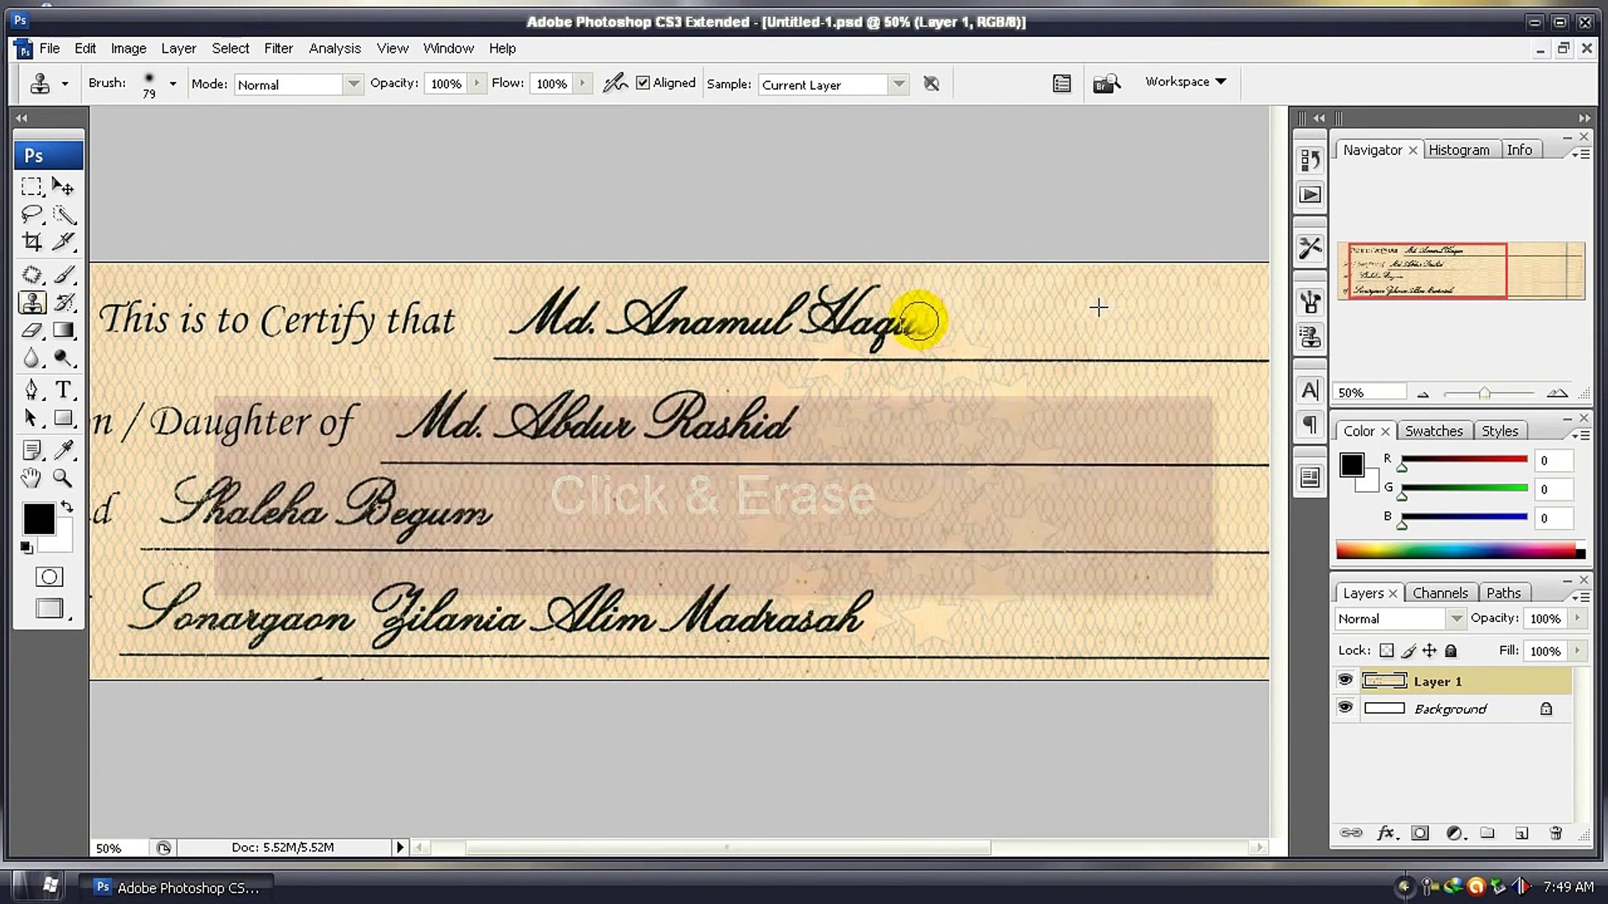1608x904 pixels.
Task: Select the Clone Stamp tool
Action: coord(30,300)
